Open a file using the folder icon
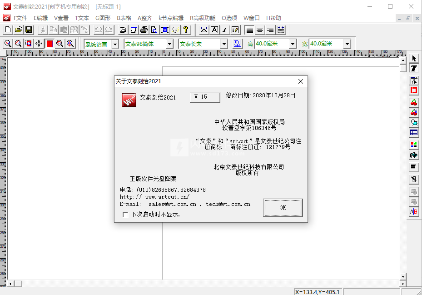This screenshot has width=422, height=295. tap(18, 30)
